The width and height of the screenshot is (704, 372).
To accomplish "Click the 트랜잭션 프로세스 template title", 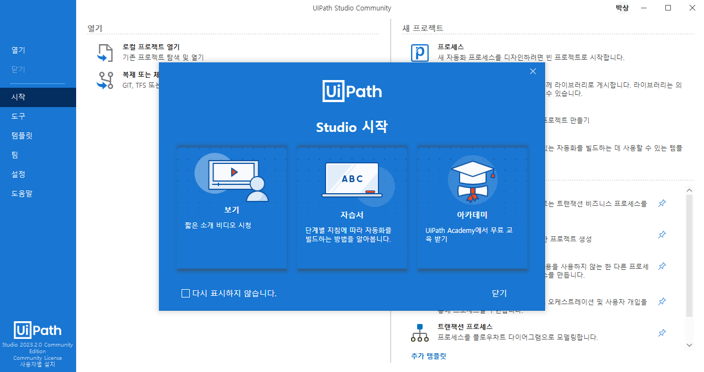I will click(x=465, y=327).
